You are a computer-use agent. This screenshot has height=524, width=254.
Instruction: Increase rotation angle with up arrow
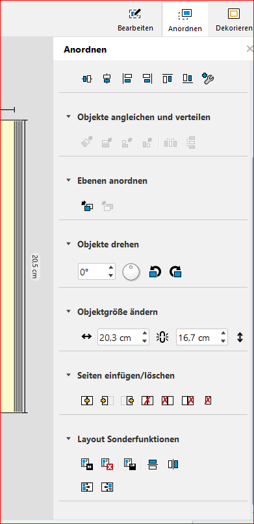(110, 268)
